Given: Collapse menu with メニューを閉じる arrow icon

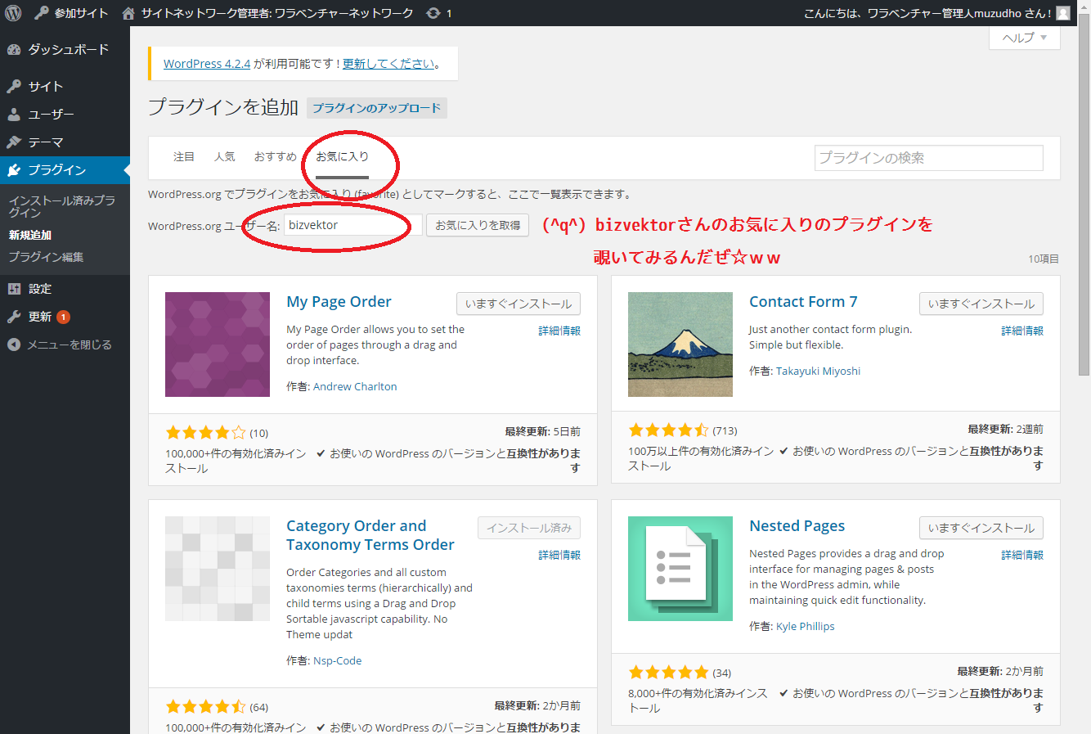Looking at the screenshot, I should click(14, 344).
